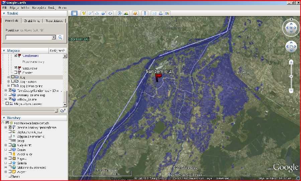Click Places list scrollbar up arrow

pyautogui.click(x=65, y=56)
